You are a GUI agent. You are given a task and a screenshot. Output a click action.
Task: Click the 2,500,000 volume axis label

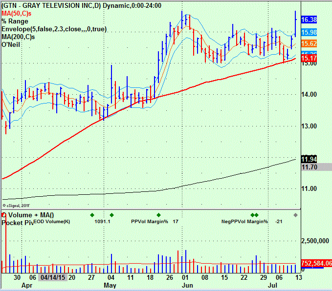click(x=315, y=241)
